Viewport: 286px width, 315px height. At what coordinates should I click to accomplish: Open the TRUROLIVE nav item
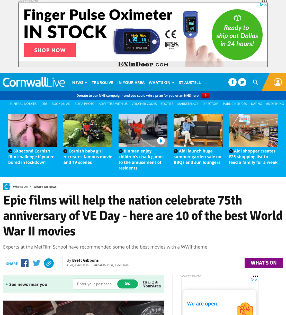click(102, 83)
